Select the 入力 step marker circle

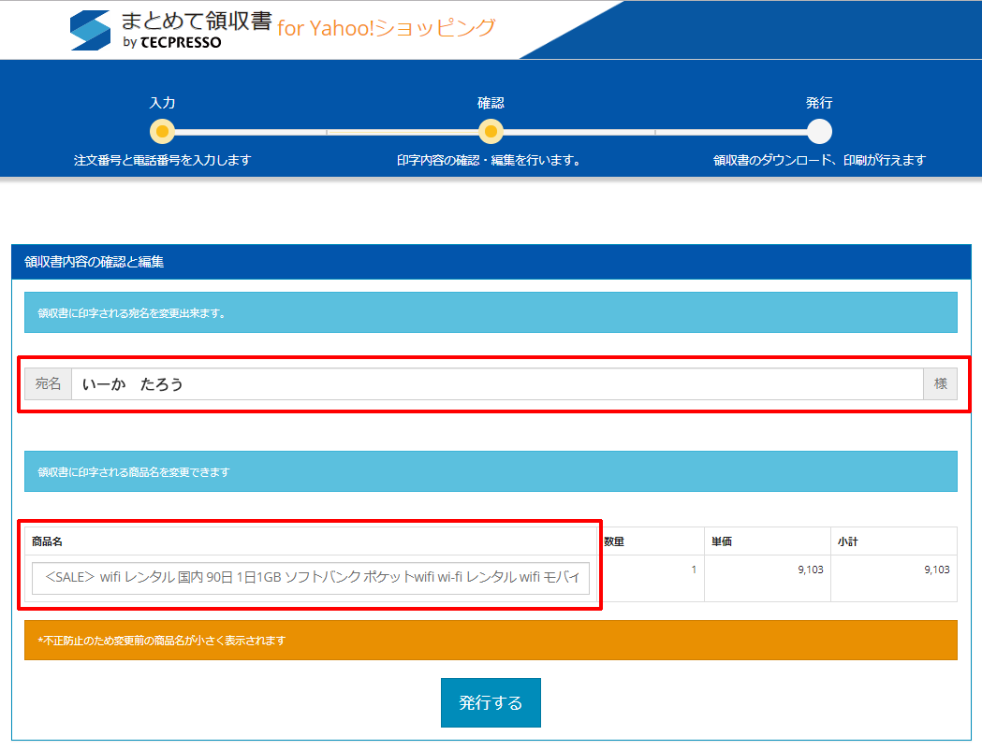pyautogui.click(x=164, y=132)
